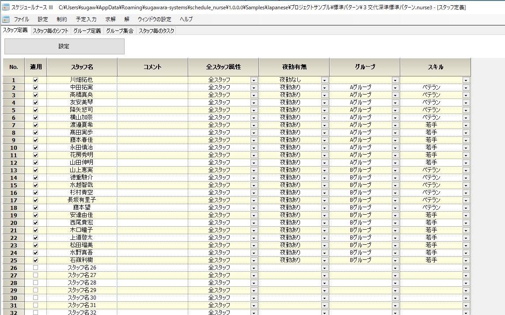Click the グループ column header
The image size is (505, 315).
(365, 67)
